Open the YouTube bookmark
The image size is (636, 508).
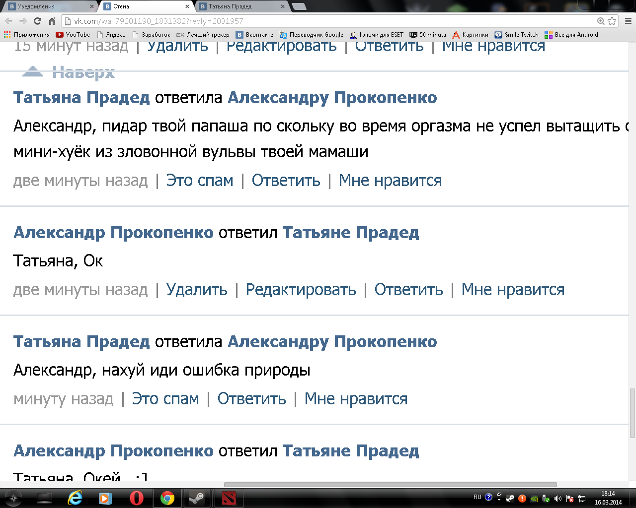(73, 35)
